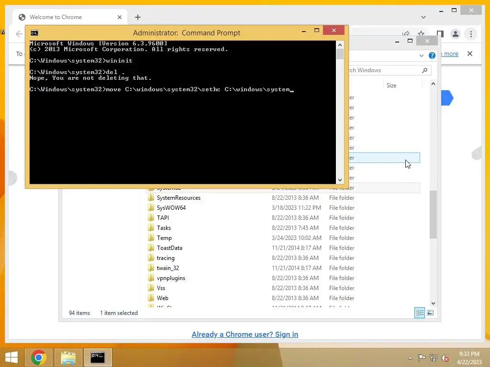Switch Explorer to large icons view
Image resolution: width=490 pixels, height=367 pixels.
430,313
